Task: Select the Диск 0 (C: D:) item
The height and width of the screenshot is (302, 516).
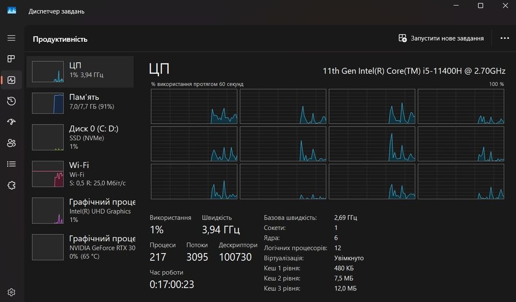Action: pos(80,137)
